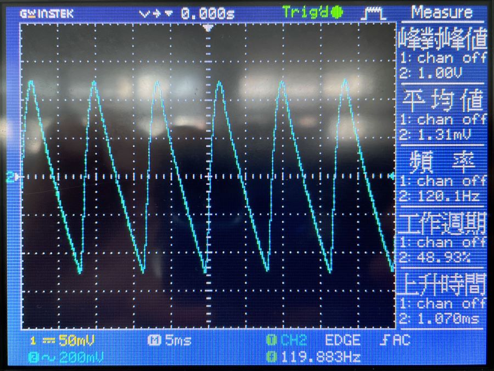Click the rising edge slope icon

[384, 340]
